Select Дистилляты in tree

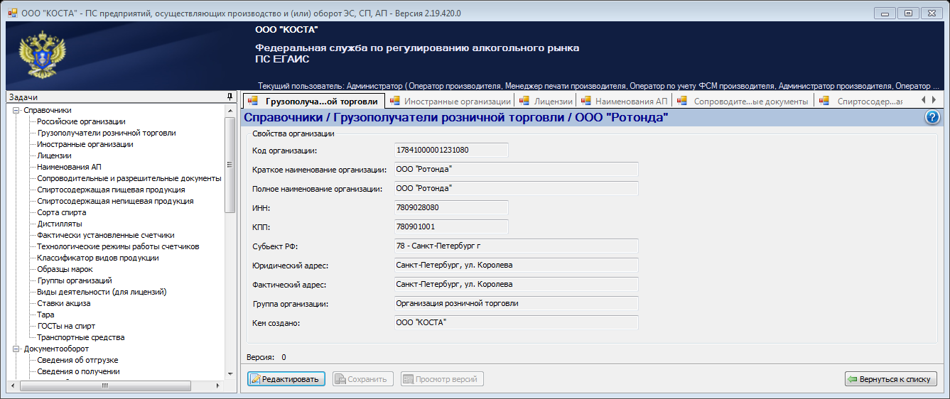point(60,224)
